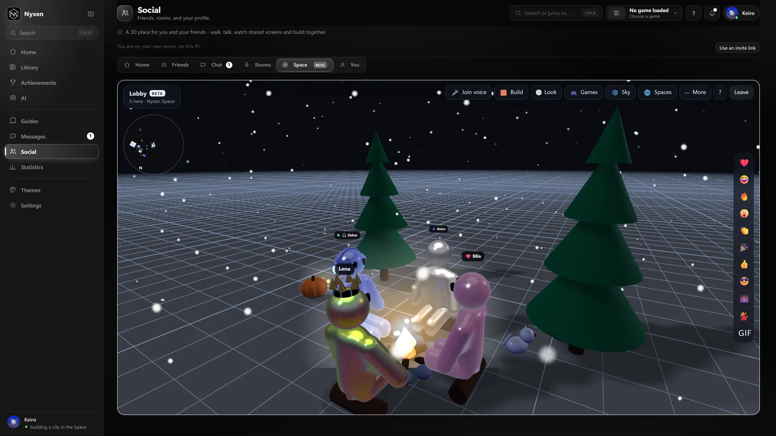Image resolution: width=776 pixels, height=436 pixels.
Task: Click the Social page header icon
Action: (x=125, y=13)
